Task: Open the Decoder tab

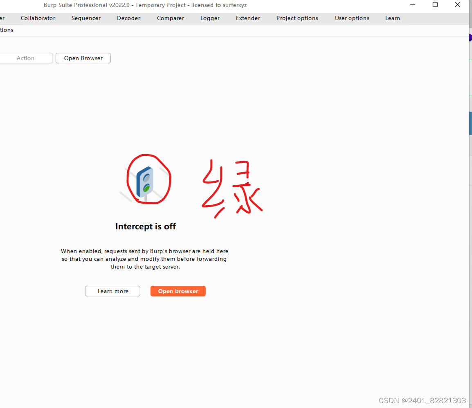Action: point(128,18)
